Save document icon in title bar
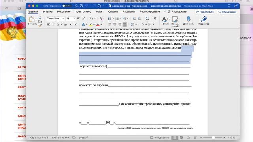 (x=81, y=6)
